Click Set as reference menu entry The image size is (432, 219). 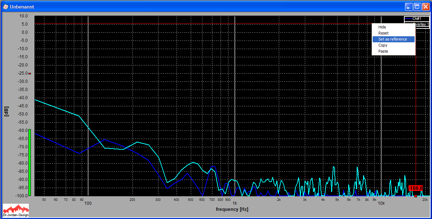[393, 39]
